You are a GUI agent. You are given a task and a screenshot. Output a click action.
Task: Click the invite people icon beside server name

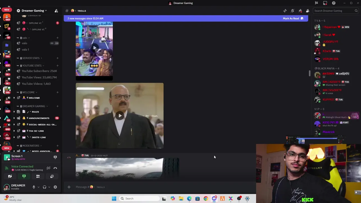click(56, 11)
